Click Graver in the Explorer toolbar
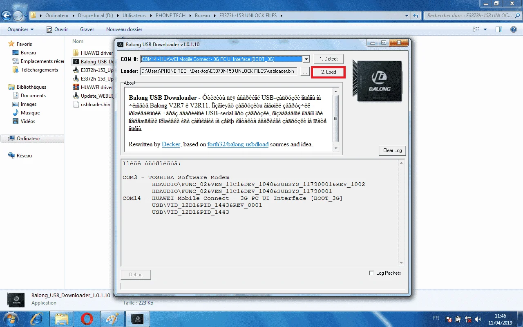This screenshot has width=523, height=327. click(x=87, y=29)
